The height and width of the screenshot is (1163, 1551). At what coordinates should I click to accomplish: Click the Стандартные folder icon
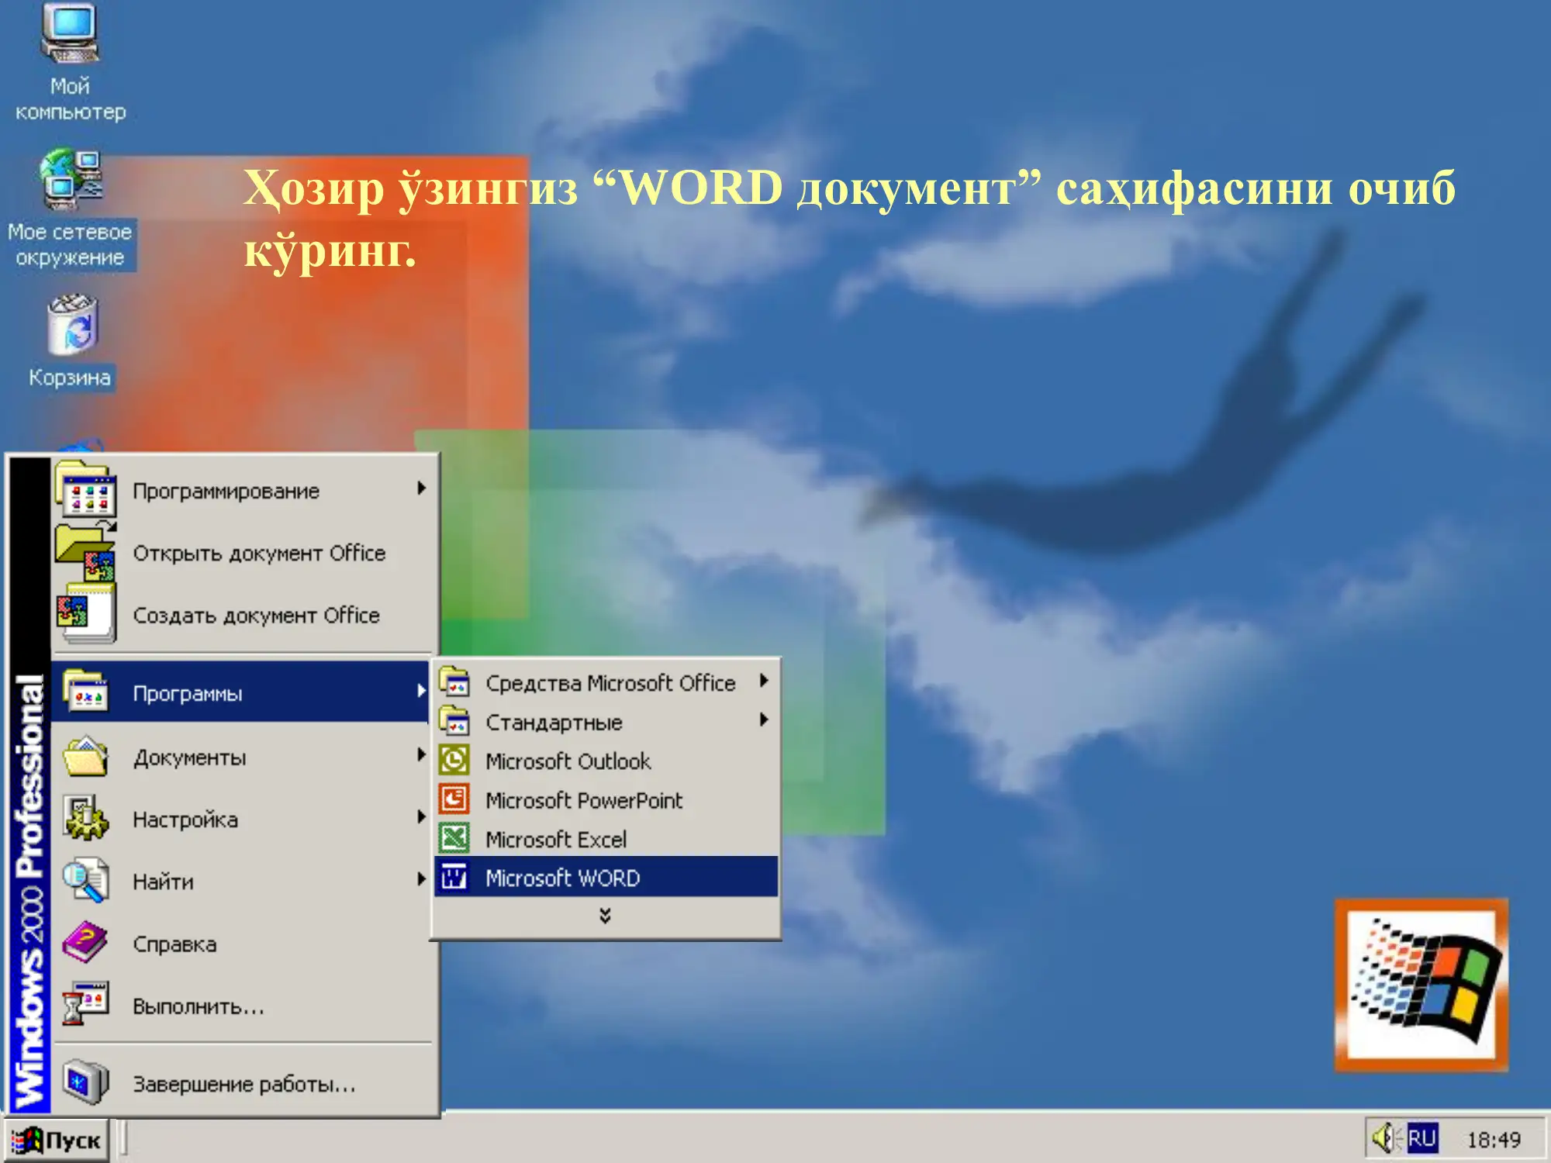pos(454,721)
